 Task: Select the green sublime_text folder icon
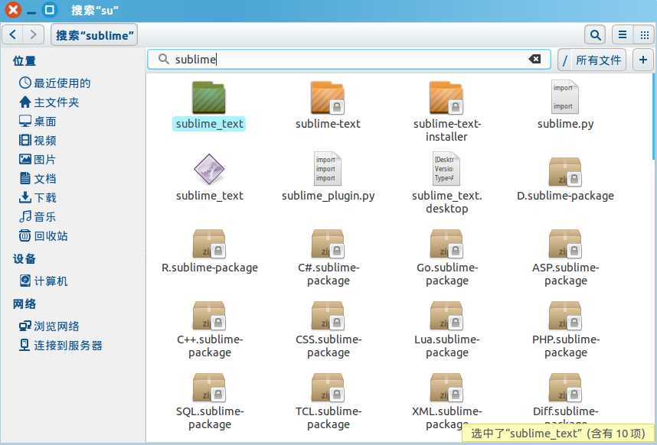pyautogui.click(x=209, y=97)
